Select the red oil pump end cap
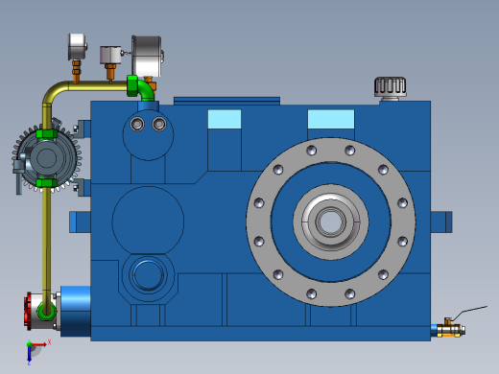The image size is (499, 374). pyautogui.click(x=28, y=311)
